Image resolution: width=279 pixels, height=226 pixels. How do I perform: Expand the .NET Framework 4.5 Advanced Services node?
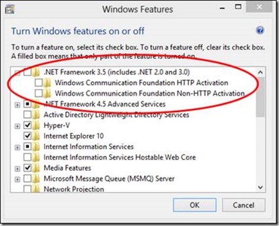[x=17, y=105]
